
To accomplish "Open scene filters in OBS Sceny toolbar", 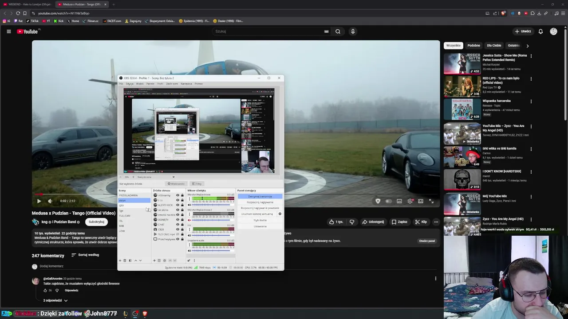I will point(130,261).
